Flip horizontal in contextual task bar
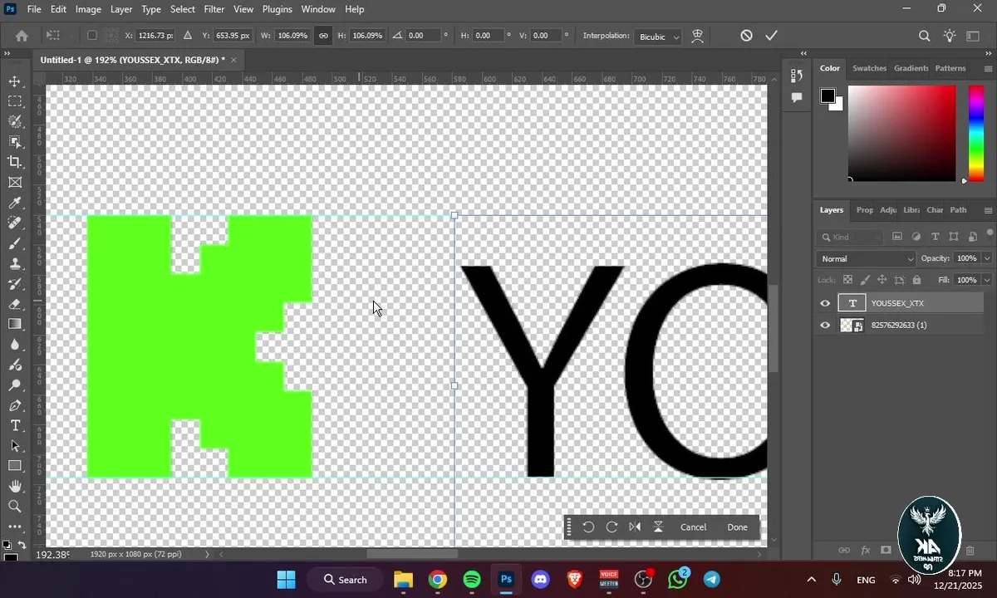 pyautogui.click(x=635, y=527)
